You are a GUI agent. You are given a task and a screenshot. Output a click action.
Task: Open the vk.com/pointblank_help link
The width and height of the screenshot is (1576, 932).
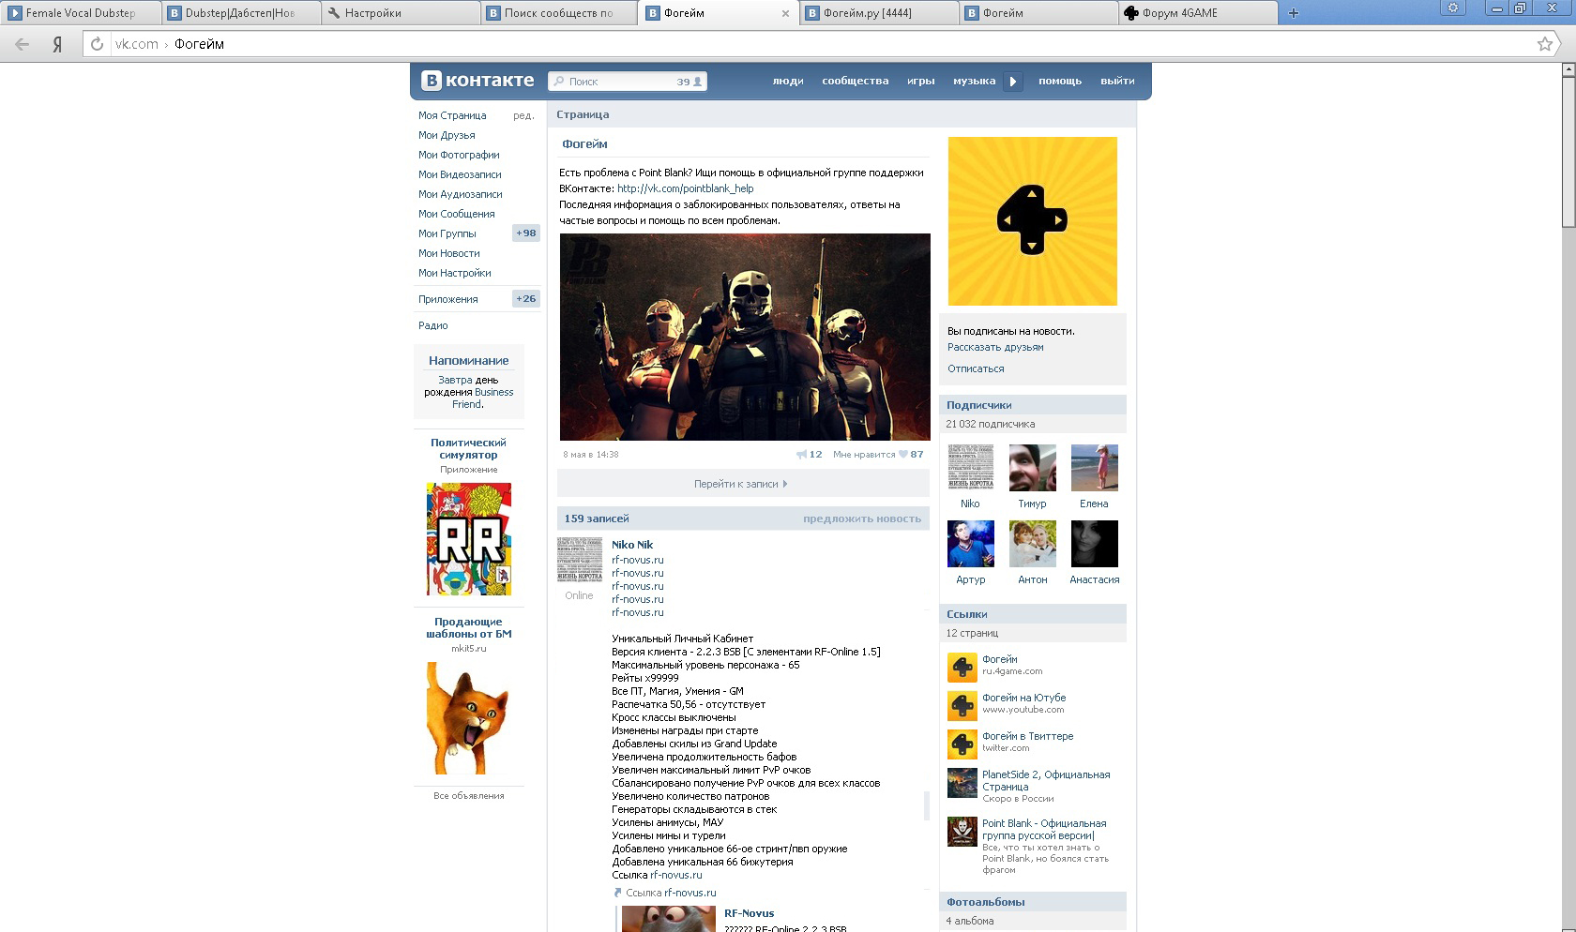(x=685, y=188)
